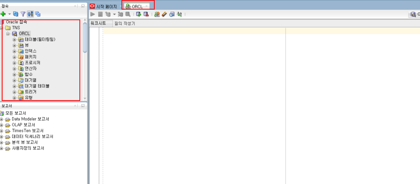Minimize the 접속 panel
The height and width of the screenshot is (184, 420).
coord(83,6)
